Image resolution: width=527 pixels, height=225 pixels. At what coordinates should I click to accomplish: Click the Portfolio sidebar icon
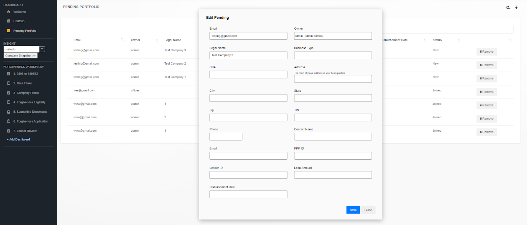[9, 21]
